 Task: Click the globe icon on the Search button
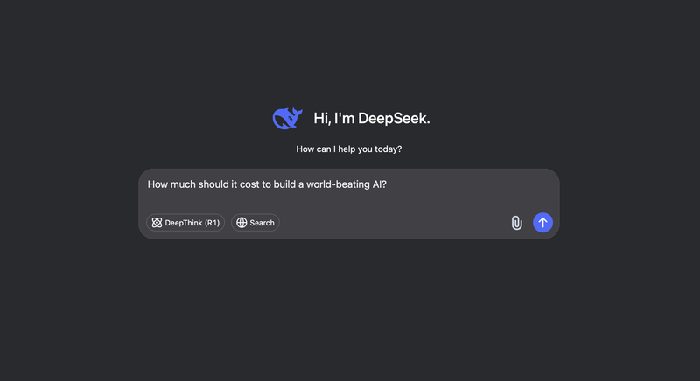click(241, 223)
